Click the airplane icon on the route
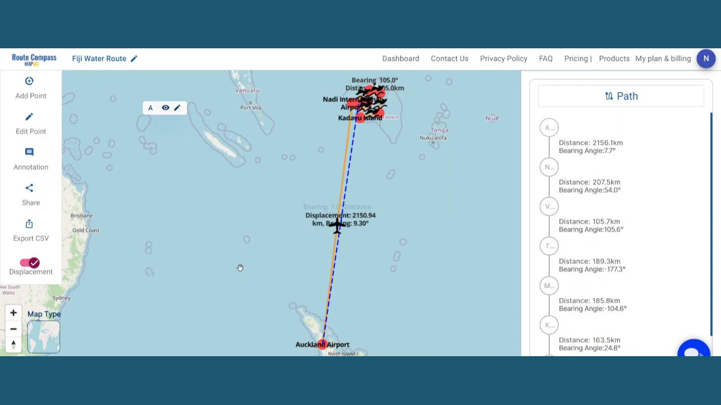Image resolution: width=721 pixels, height=405 pixels. [x=337, y=225]
